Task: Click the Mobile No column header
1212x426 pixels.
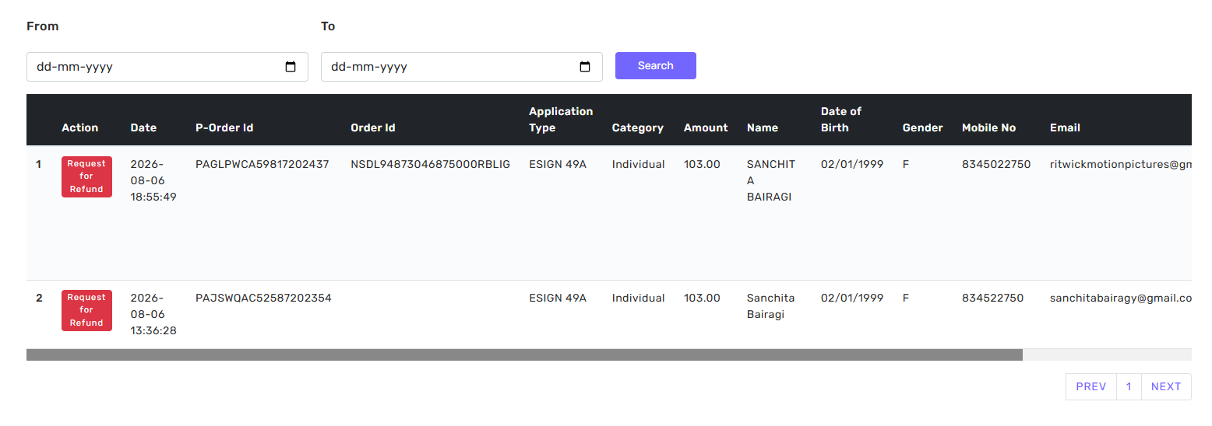Action: (x=989, y=127)
